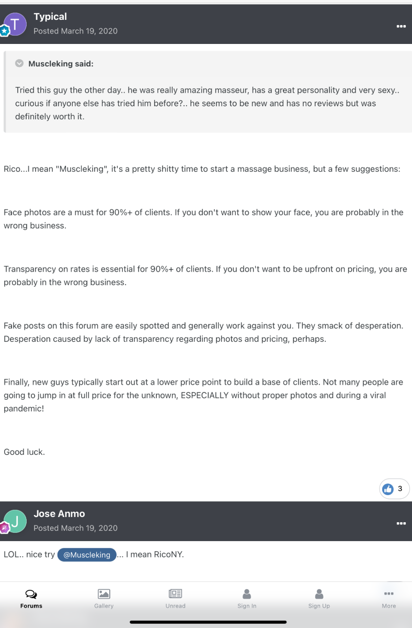Open the Gallery tab
Image resolution: width=412 pixels, height=628 pixels.
coord(104,599)
